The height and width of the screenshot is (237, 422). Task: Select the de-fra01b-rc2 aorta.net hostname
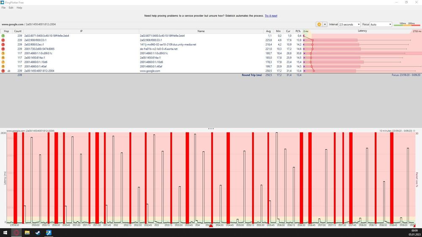158,49
